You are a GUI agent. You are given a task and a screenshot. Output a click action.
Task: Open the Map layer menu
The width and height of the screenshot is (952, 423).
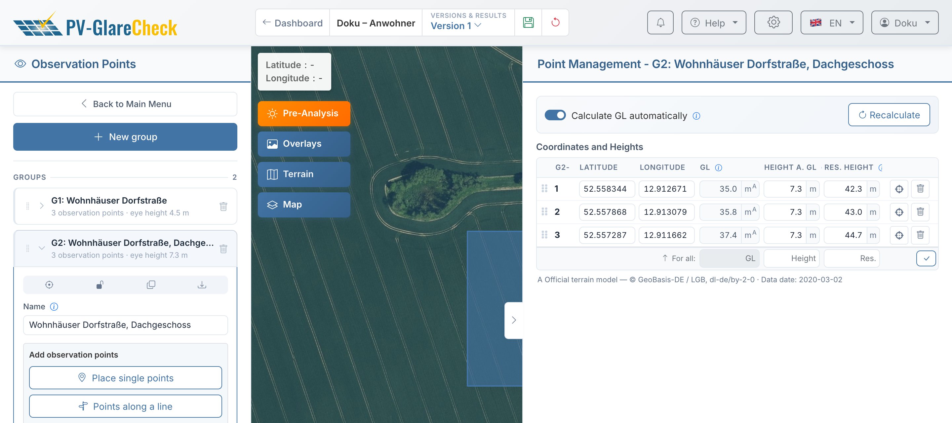[304, 205]
